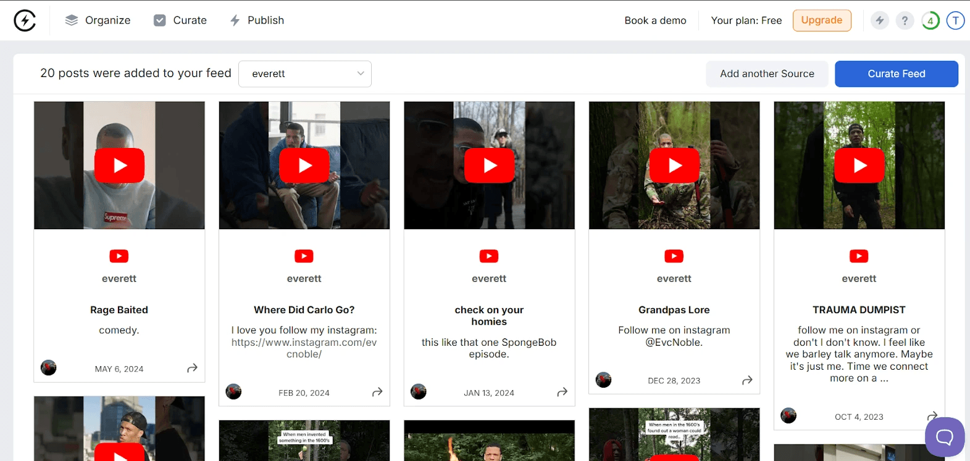Click the TRAUMA DUMPIST title
Image resolution: width=970 pixels, height=461 pixels.
coord(859,310)
